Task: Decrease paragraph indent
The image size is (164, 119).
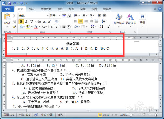Action: click(100, 16)
